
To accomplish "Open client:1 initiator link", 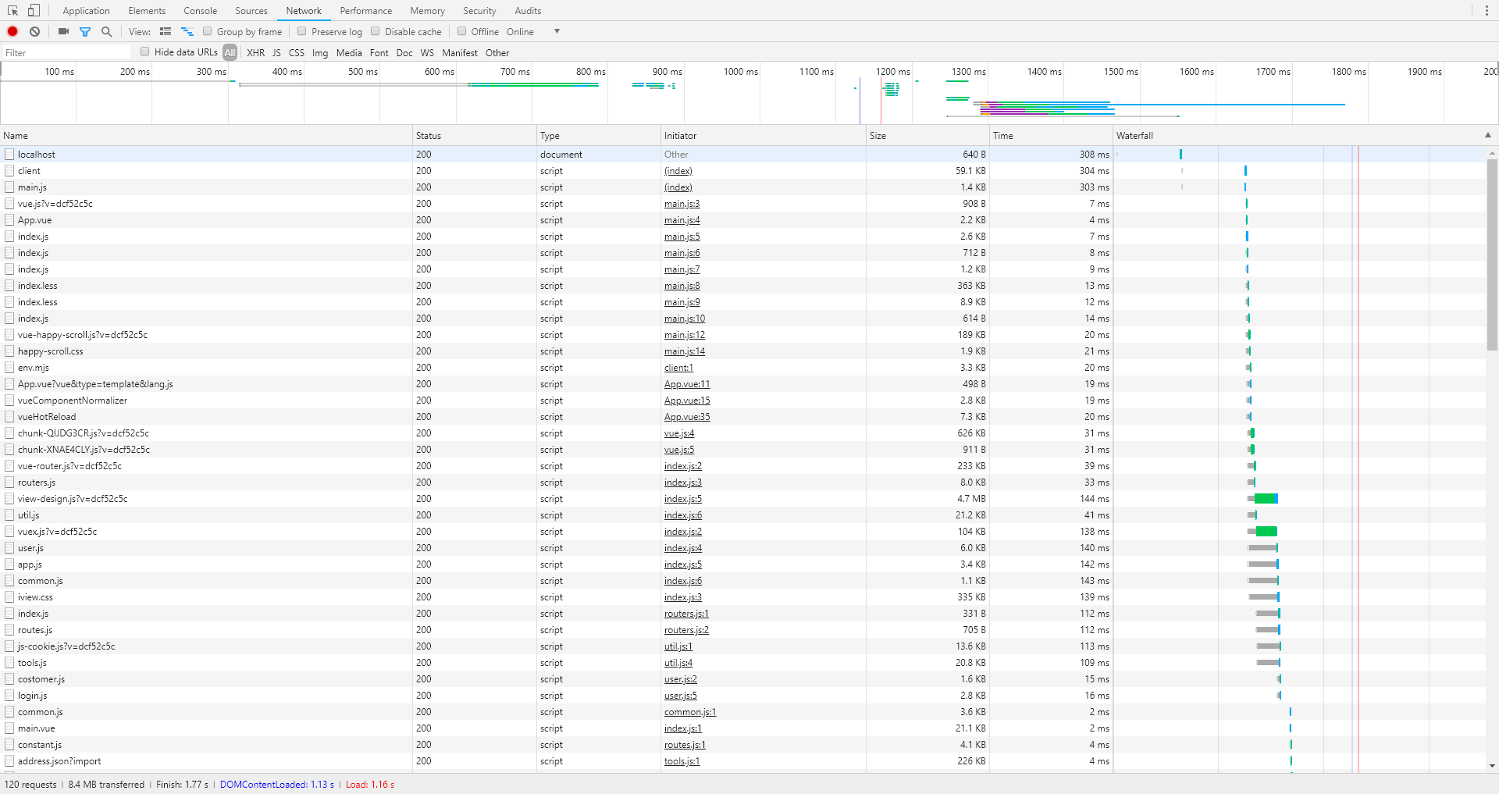I will click(x=678, y=368).
